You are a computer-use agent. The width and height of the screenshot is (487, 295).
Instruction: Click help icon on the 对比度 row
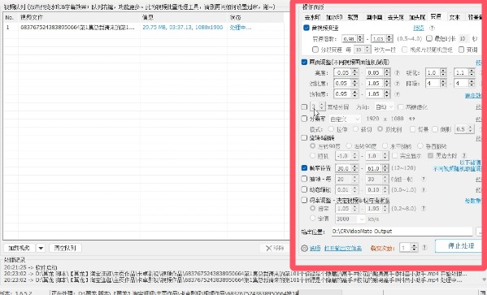(x=397, y=83)
